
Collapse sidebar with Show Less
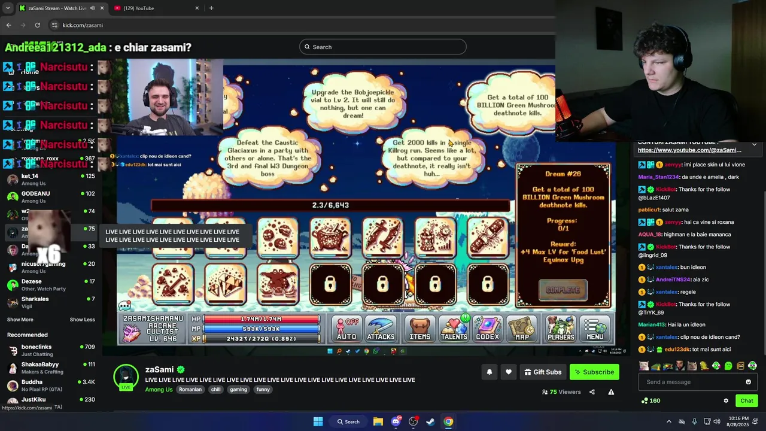pos(83,320)
